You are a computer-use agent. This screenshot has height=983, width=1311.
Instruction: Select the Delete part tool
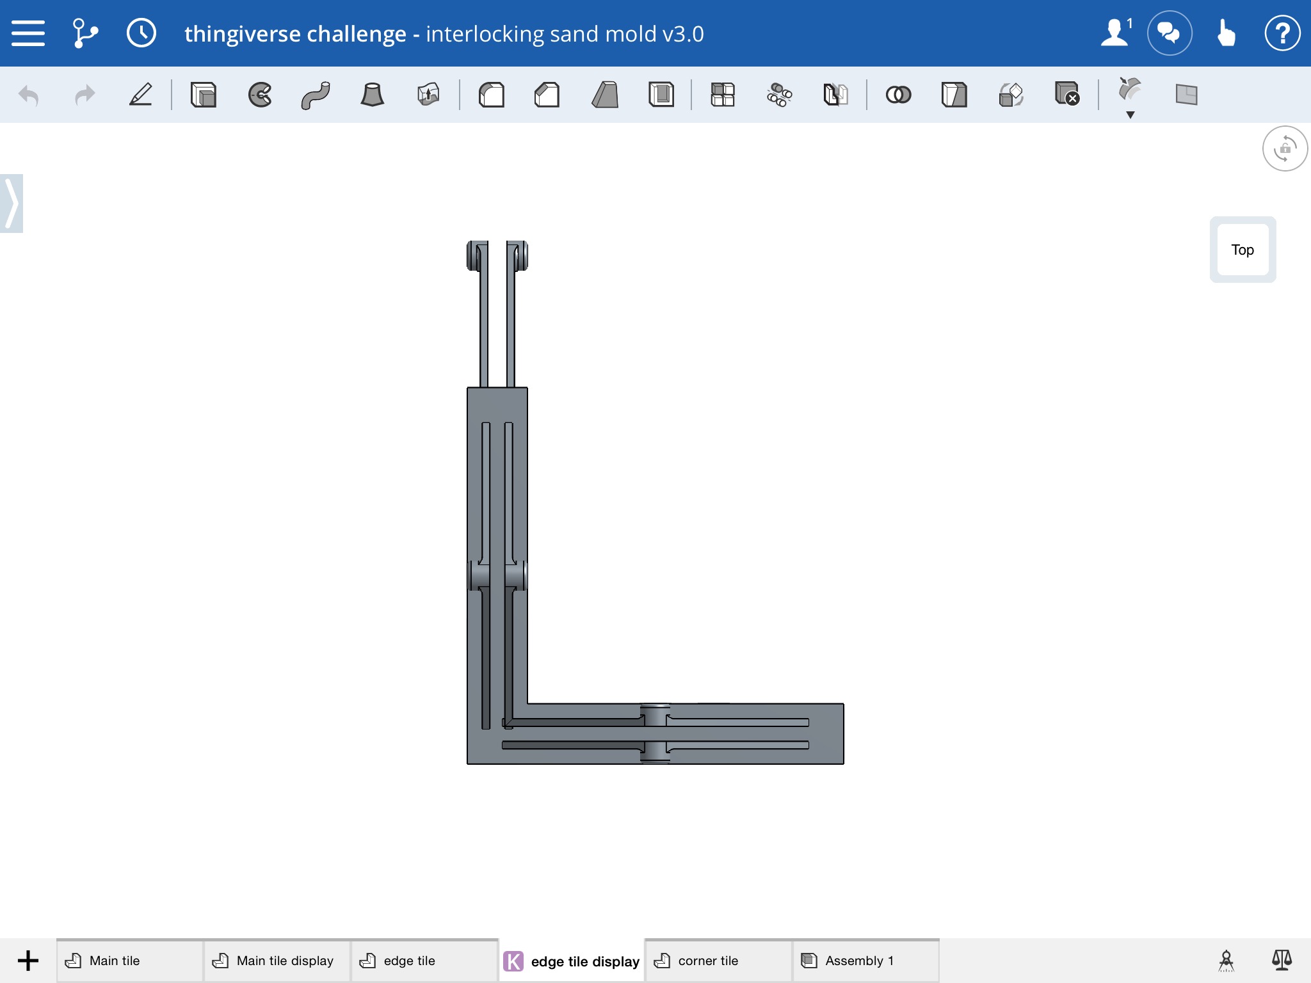pyautogui.click(x=1067, y=93)
